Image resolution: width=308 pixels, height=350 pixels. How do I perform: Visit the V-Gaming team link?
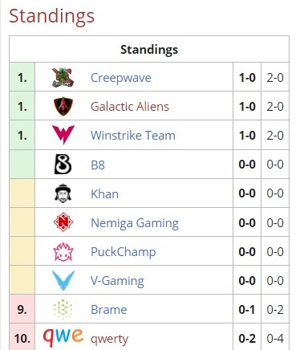tap(117, 281)
